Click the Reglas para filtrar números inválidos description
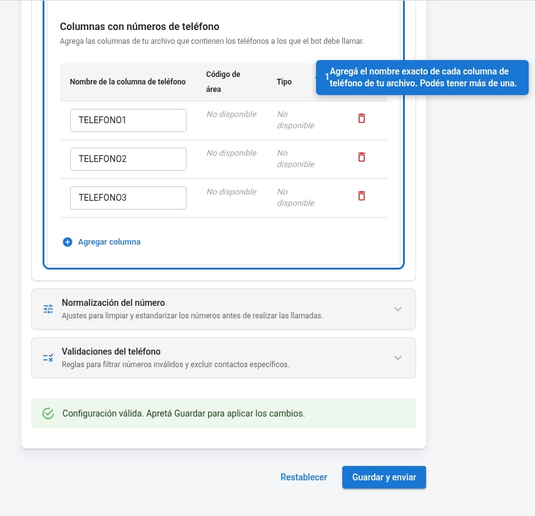535x516 pixels. click(x=176, y=365)
